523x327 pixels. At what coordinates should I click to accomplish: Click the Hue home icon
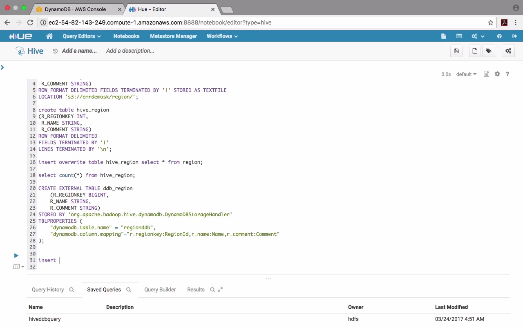click(49, 36)
